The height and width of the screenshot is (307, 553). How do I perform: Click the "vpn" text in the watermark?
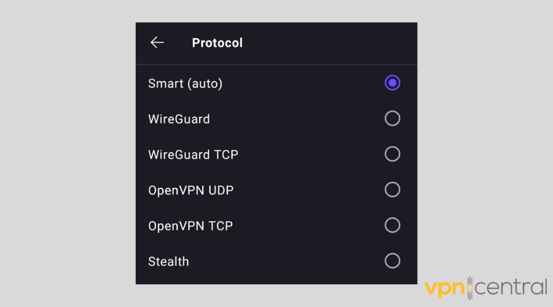(x=445, y=287)
